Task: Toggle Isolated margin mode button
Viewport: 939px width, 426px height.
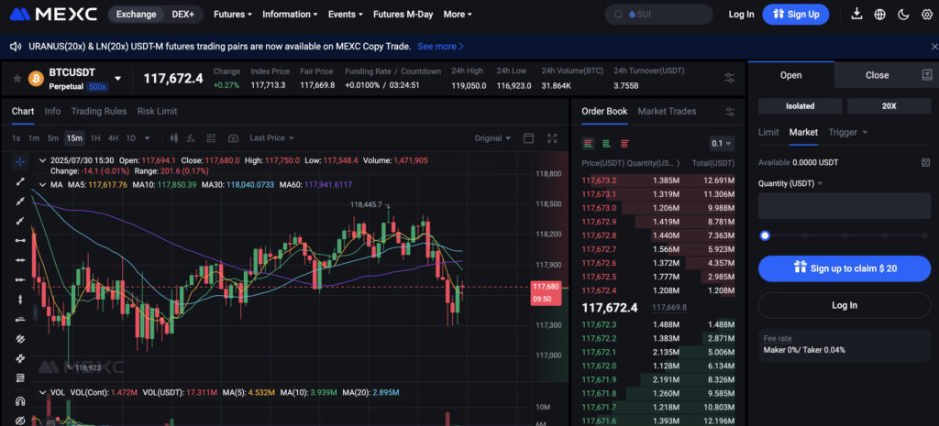Action: click(x=800, y=106)
